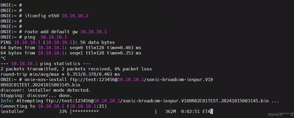Image resolution: width=294 pixels, height=118 pixels.
Task: Click the 33% progress percentage
Action: pos(63,112)
